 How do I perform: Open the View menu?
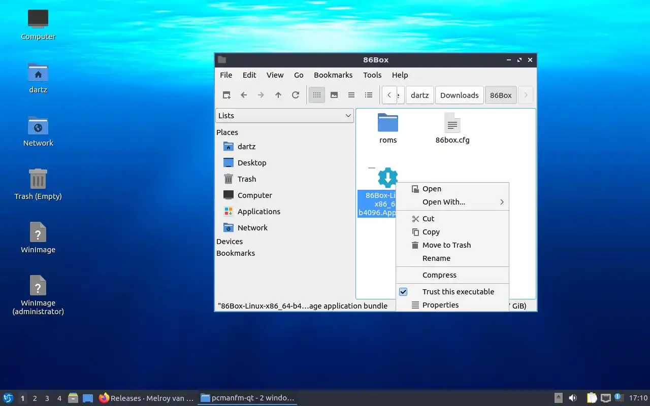point(275,75)
